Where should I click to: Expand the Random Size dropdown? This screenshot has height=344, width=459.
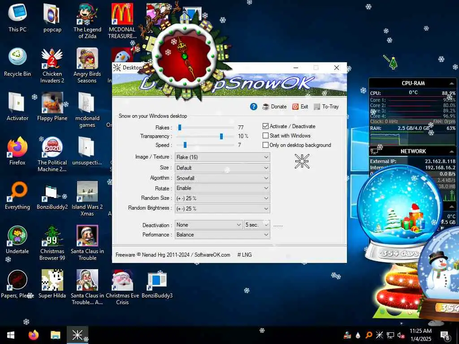pos(222,198)
